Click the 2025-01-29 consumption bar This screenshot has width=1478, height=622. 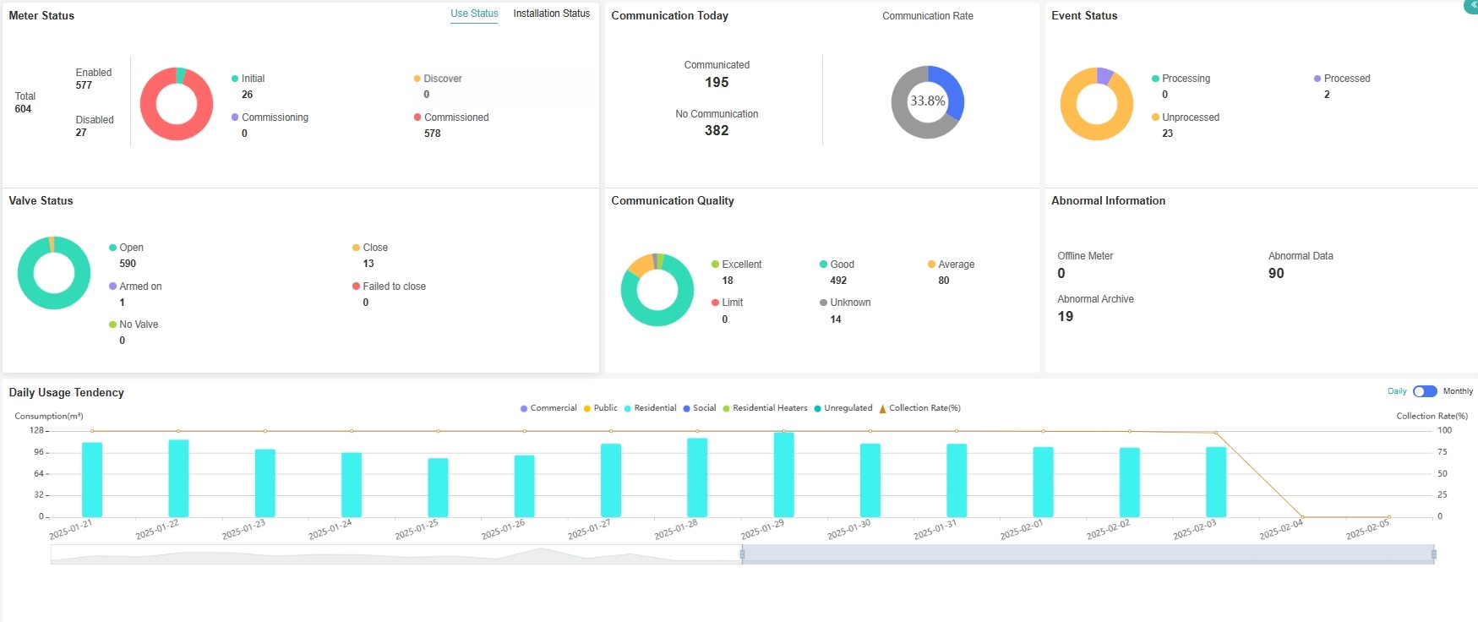click(x=783, y=474)
